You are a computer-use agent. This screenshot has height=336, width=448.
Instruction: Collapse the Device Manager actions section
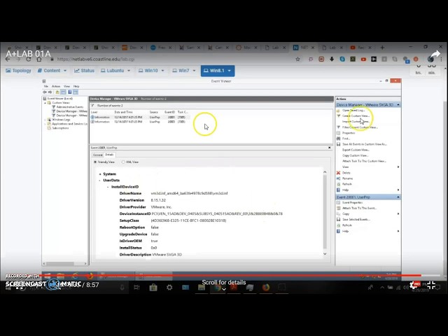tap(398, 105)
